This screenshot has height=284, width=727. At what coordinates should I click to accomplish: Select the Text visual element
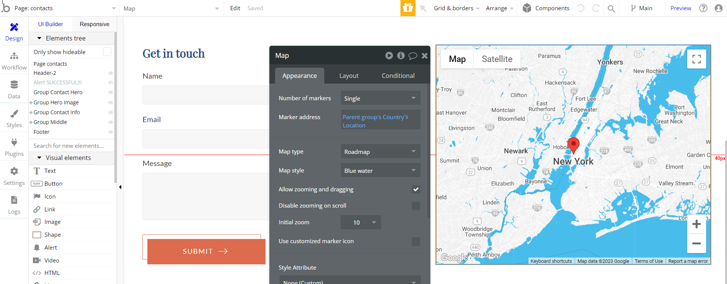(72, 171)
